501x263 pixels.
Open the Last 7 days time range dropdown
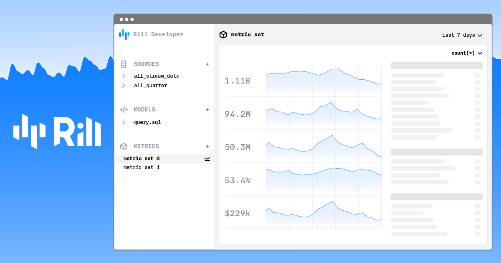click(x=462, y=35)
